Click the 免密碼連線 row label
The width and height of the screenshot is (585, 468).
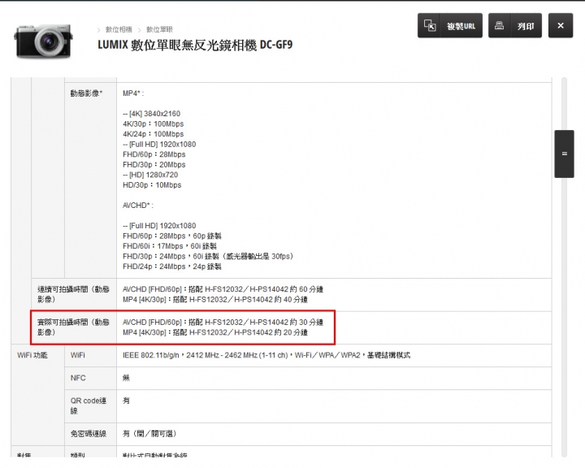click(89, 434)
